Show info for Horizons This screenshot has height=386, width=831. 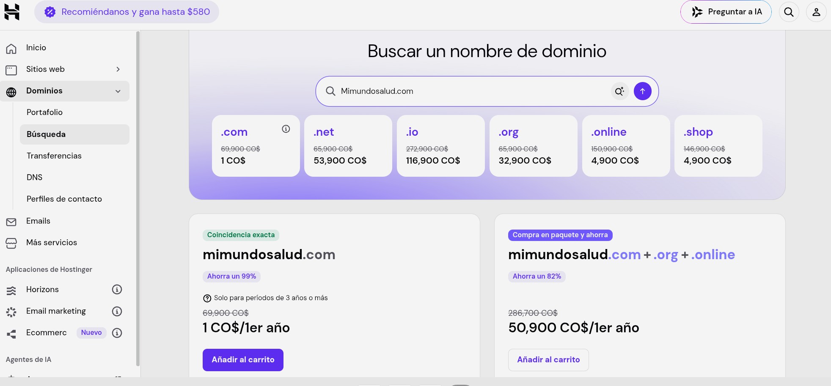point(117,290)
